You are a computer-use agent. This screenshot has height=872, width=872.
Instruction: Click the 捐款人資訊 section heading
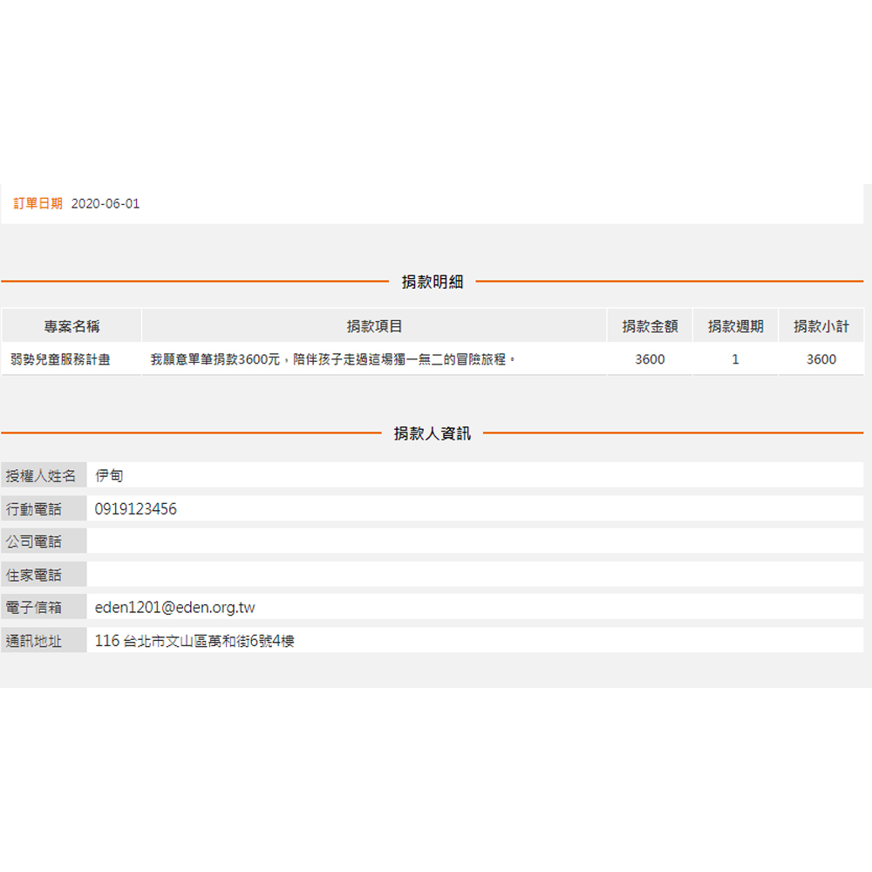(432, 433)
